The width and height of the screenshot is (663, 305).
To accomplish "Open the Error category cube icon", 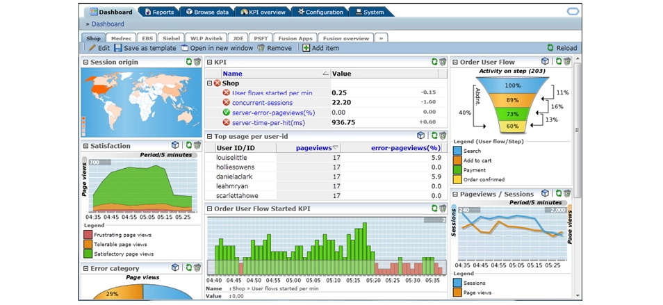I will pos(175,267).
